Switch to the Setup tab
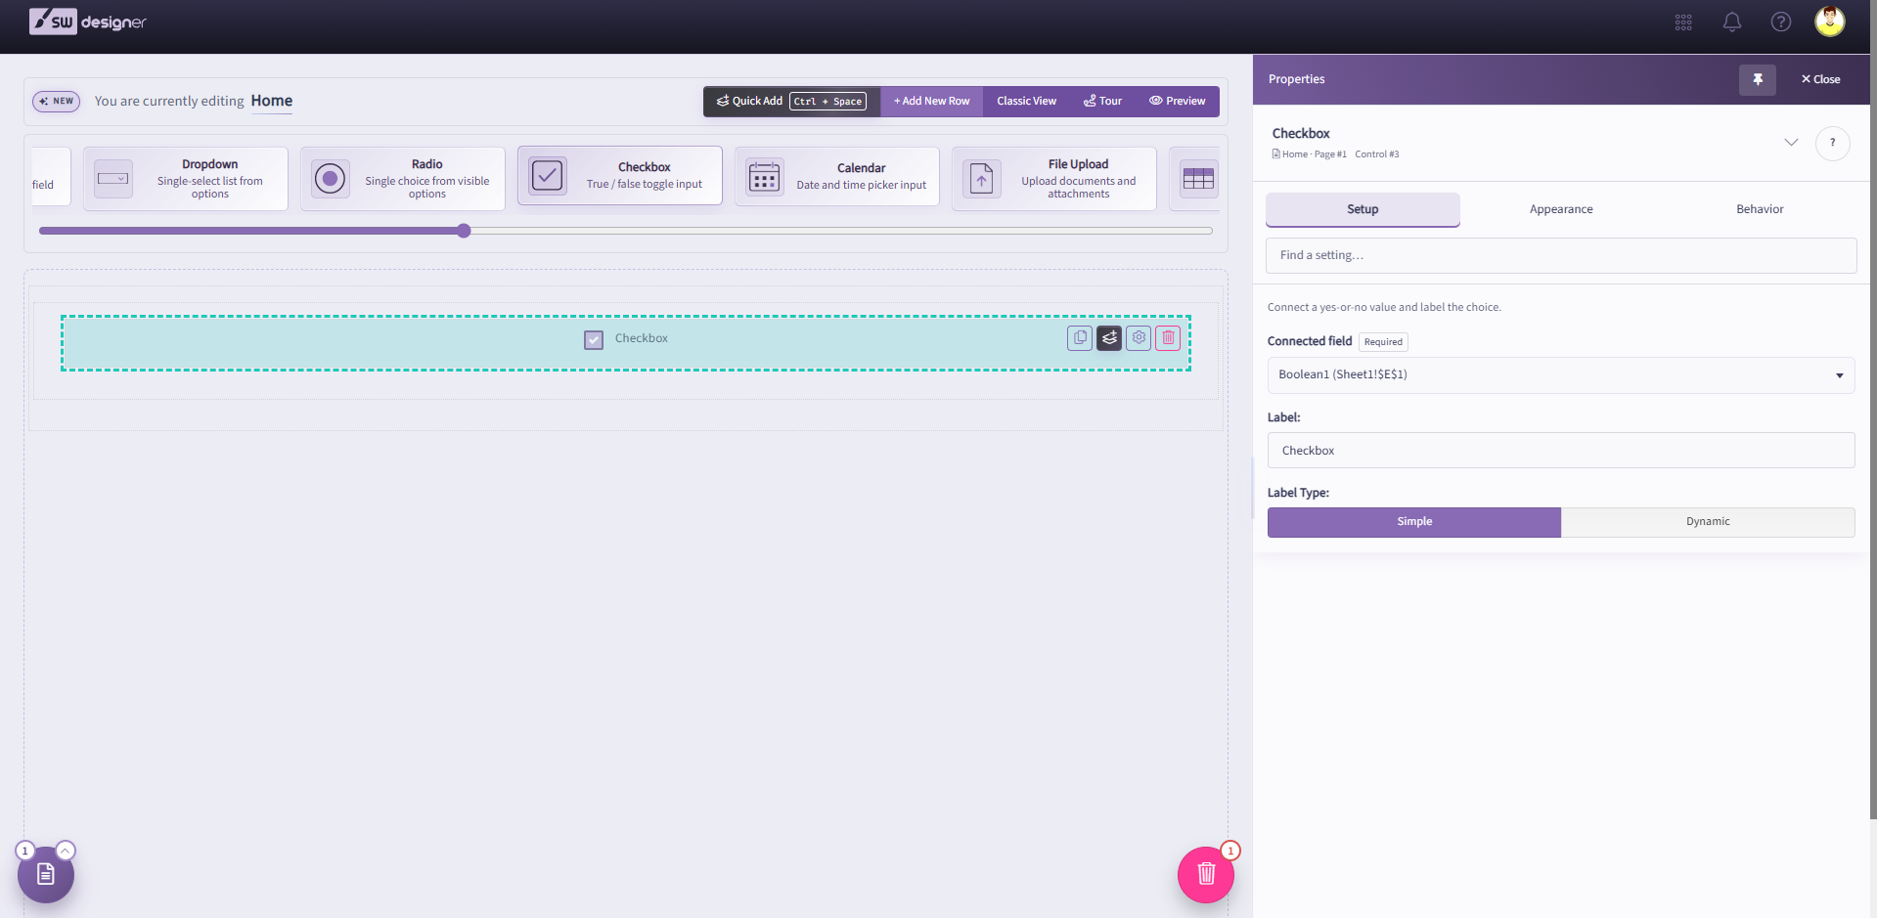The width and height of the screenshot is (1877, 918). click(1363, 209)
